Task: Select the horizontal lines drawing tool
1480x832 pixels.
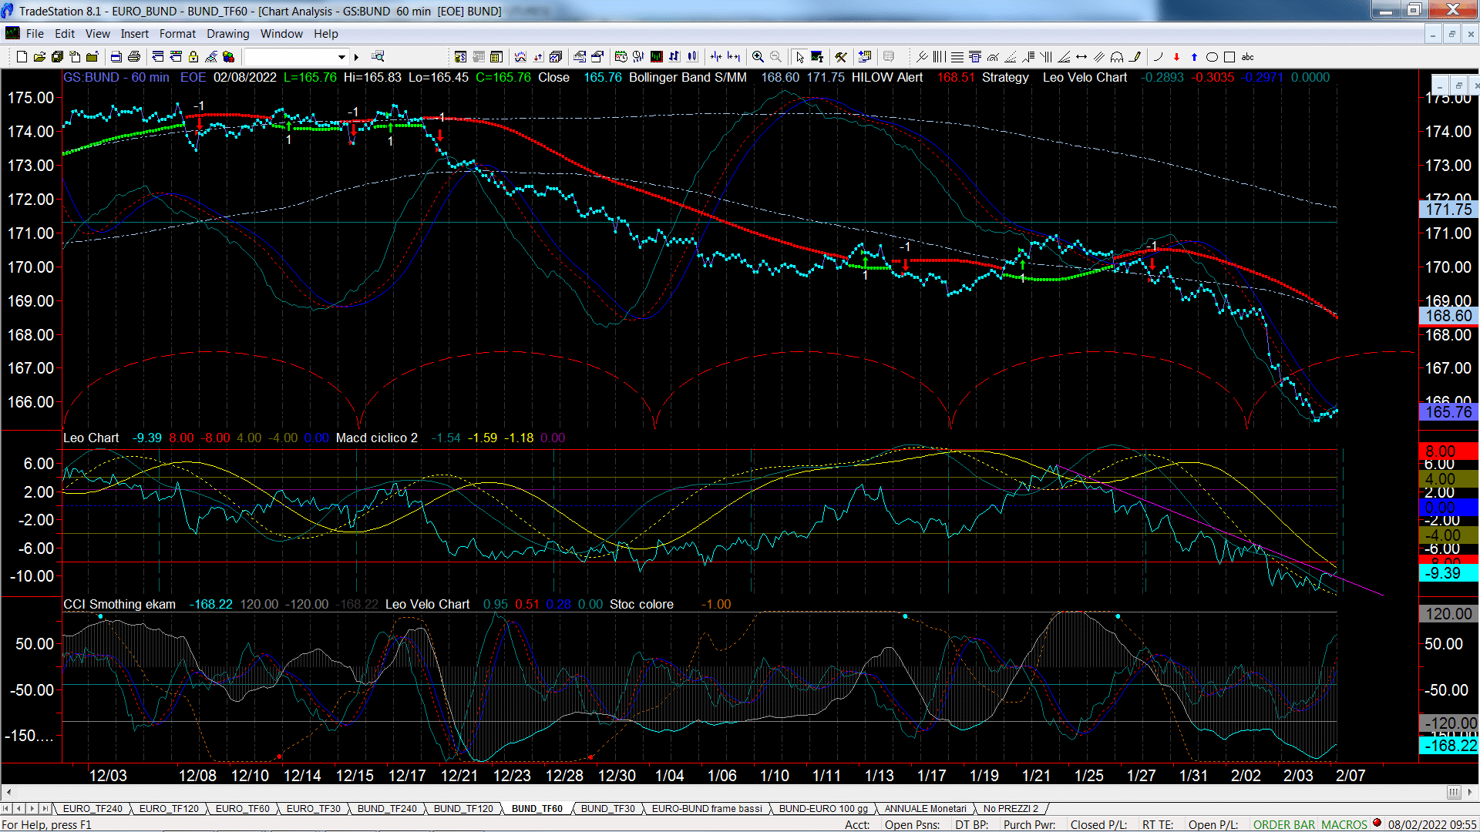Action: click(x=957, y=57)
